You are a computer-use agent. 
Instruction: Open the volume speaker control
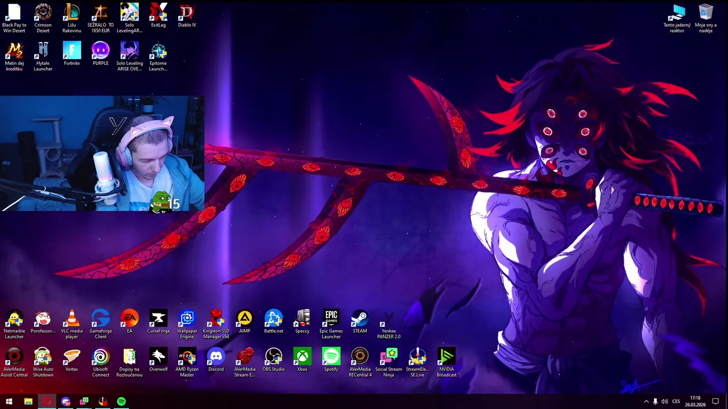pos(664,402)
